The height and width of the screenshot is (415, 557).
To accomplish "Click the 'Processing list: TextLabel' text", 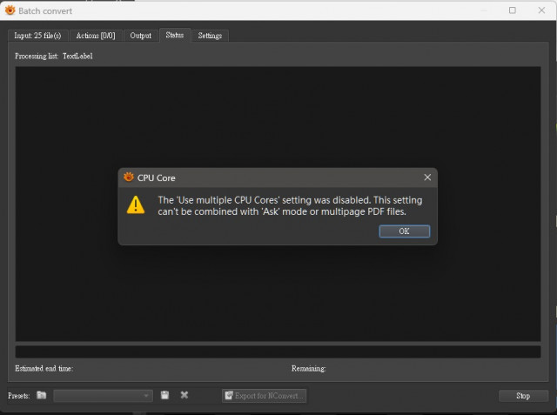I will click(54, 56).
